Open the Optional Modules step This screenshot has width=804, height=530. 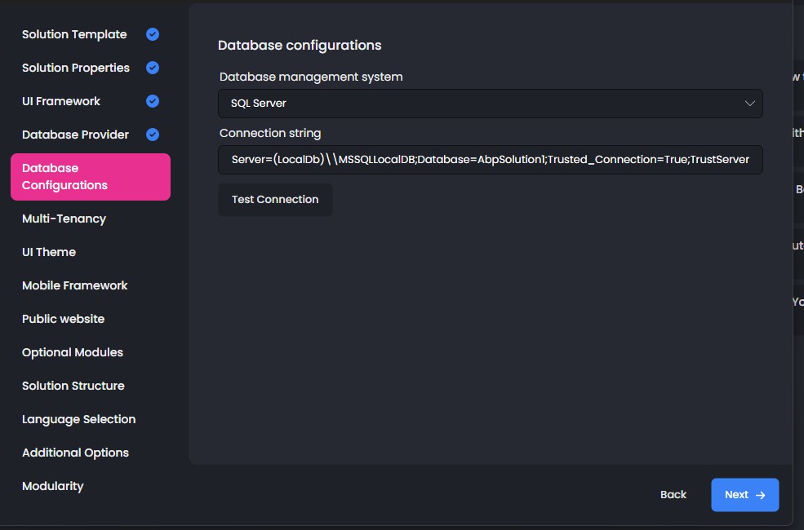73,352
